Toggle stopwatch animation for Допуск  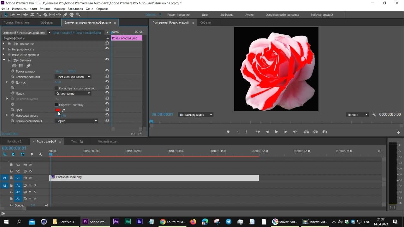(13, 82)
